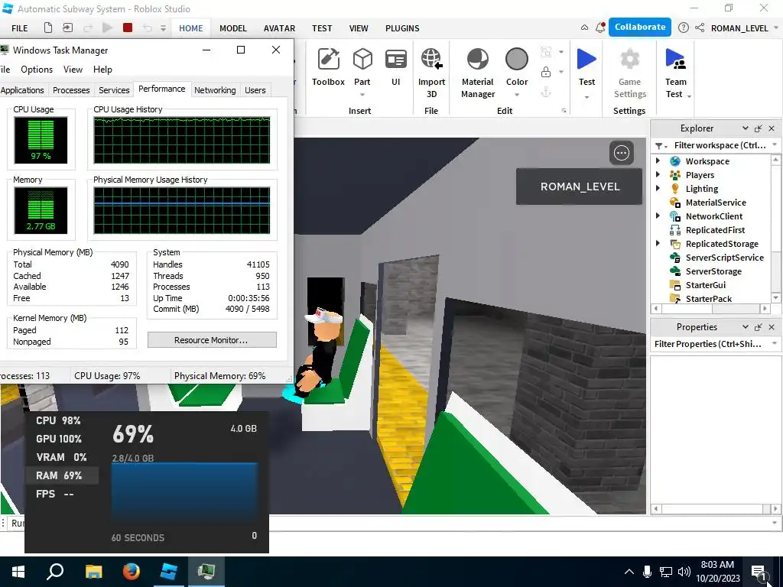This screenshot has height=587, width=783.
Task: Open the Color picker circle
Action: click(x=516, y=59)
